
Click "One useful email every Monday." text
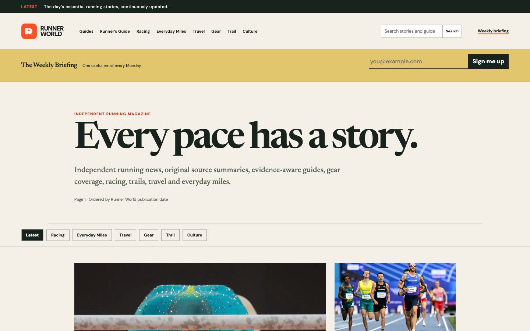(x=112, y=65)
